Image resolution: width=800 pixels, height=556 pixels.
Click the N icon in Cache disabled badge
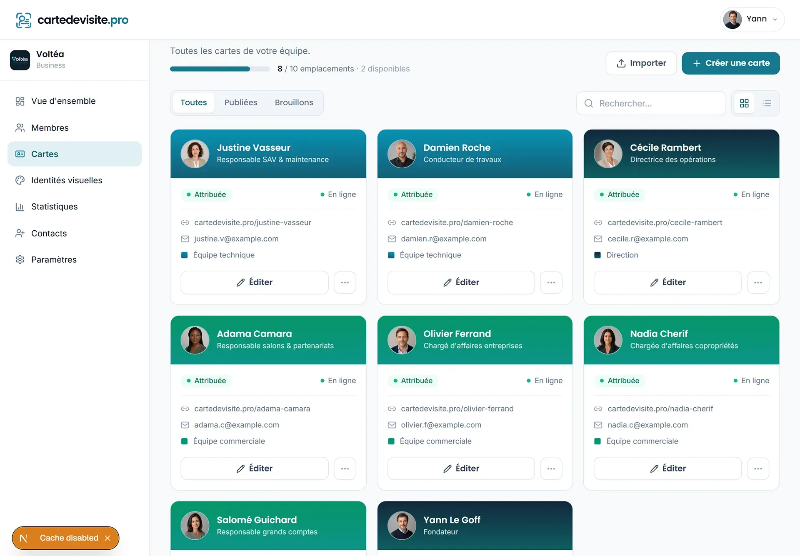click(24, 539)
